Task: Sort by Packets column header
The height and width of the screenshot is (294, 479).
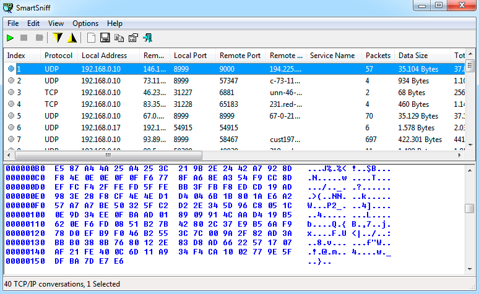Action: [378, 56]
